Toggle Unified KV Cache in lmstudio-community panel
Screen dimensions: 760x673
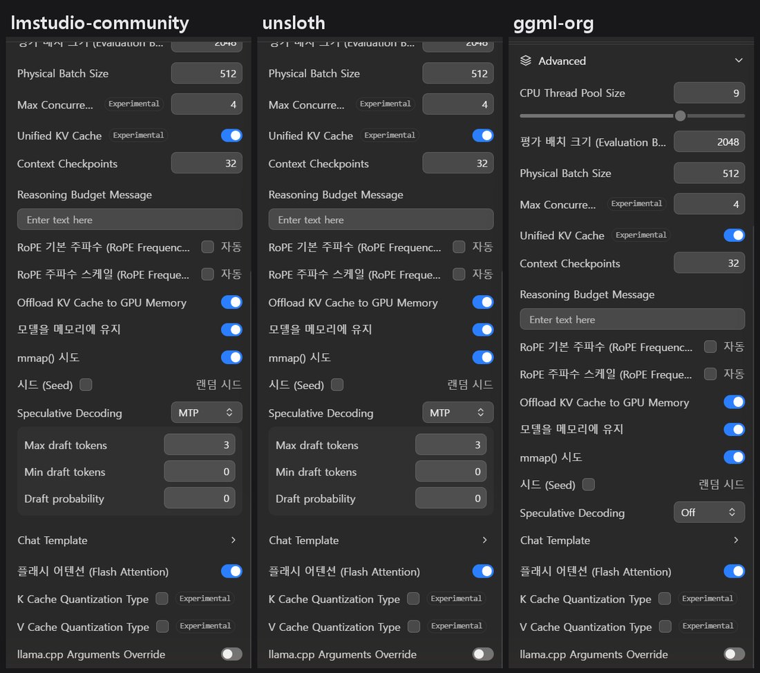pos(231,135)
